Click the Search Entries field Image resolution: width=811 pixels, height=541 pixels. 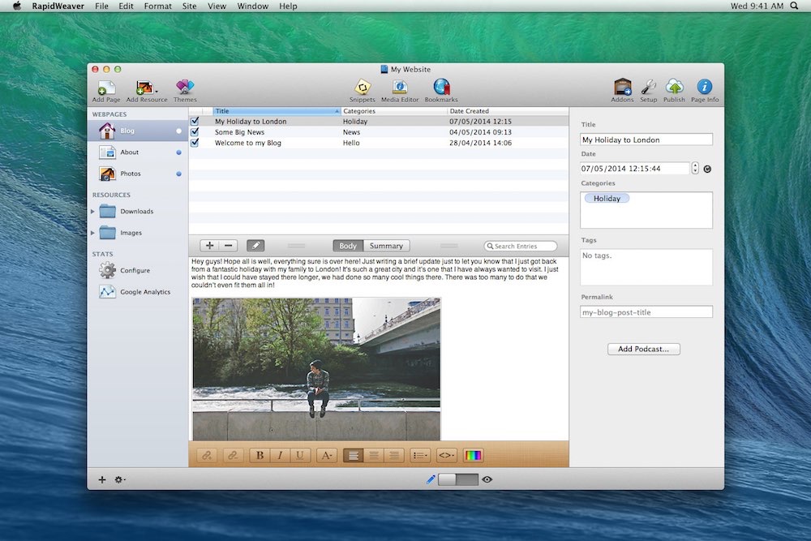coord(521,247)
